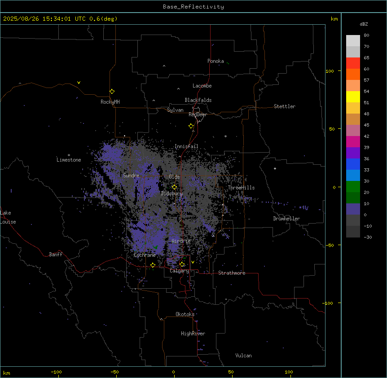Click the Banff town label

[56, 255]
